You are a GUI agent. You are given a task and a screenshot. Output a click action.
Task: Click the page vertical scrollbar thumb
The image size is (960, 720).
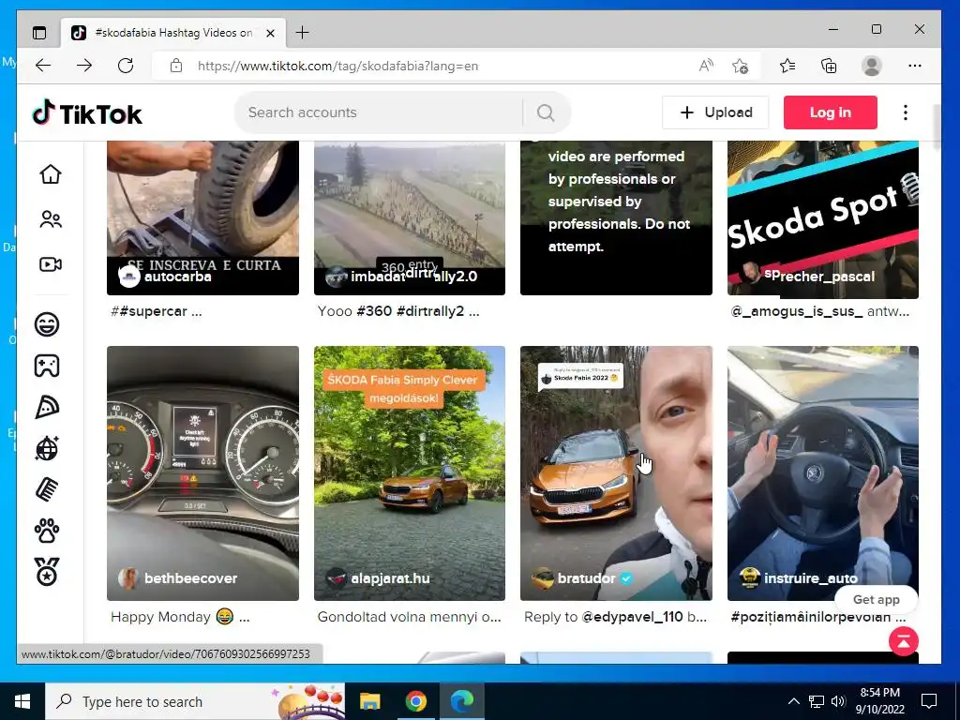[x=937, y=127]
